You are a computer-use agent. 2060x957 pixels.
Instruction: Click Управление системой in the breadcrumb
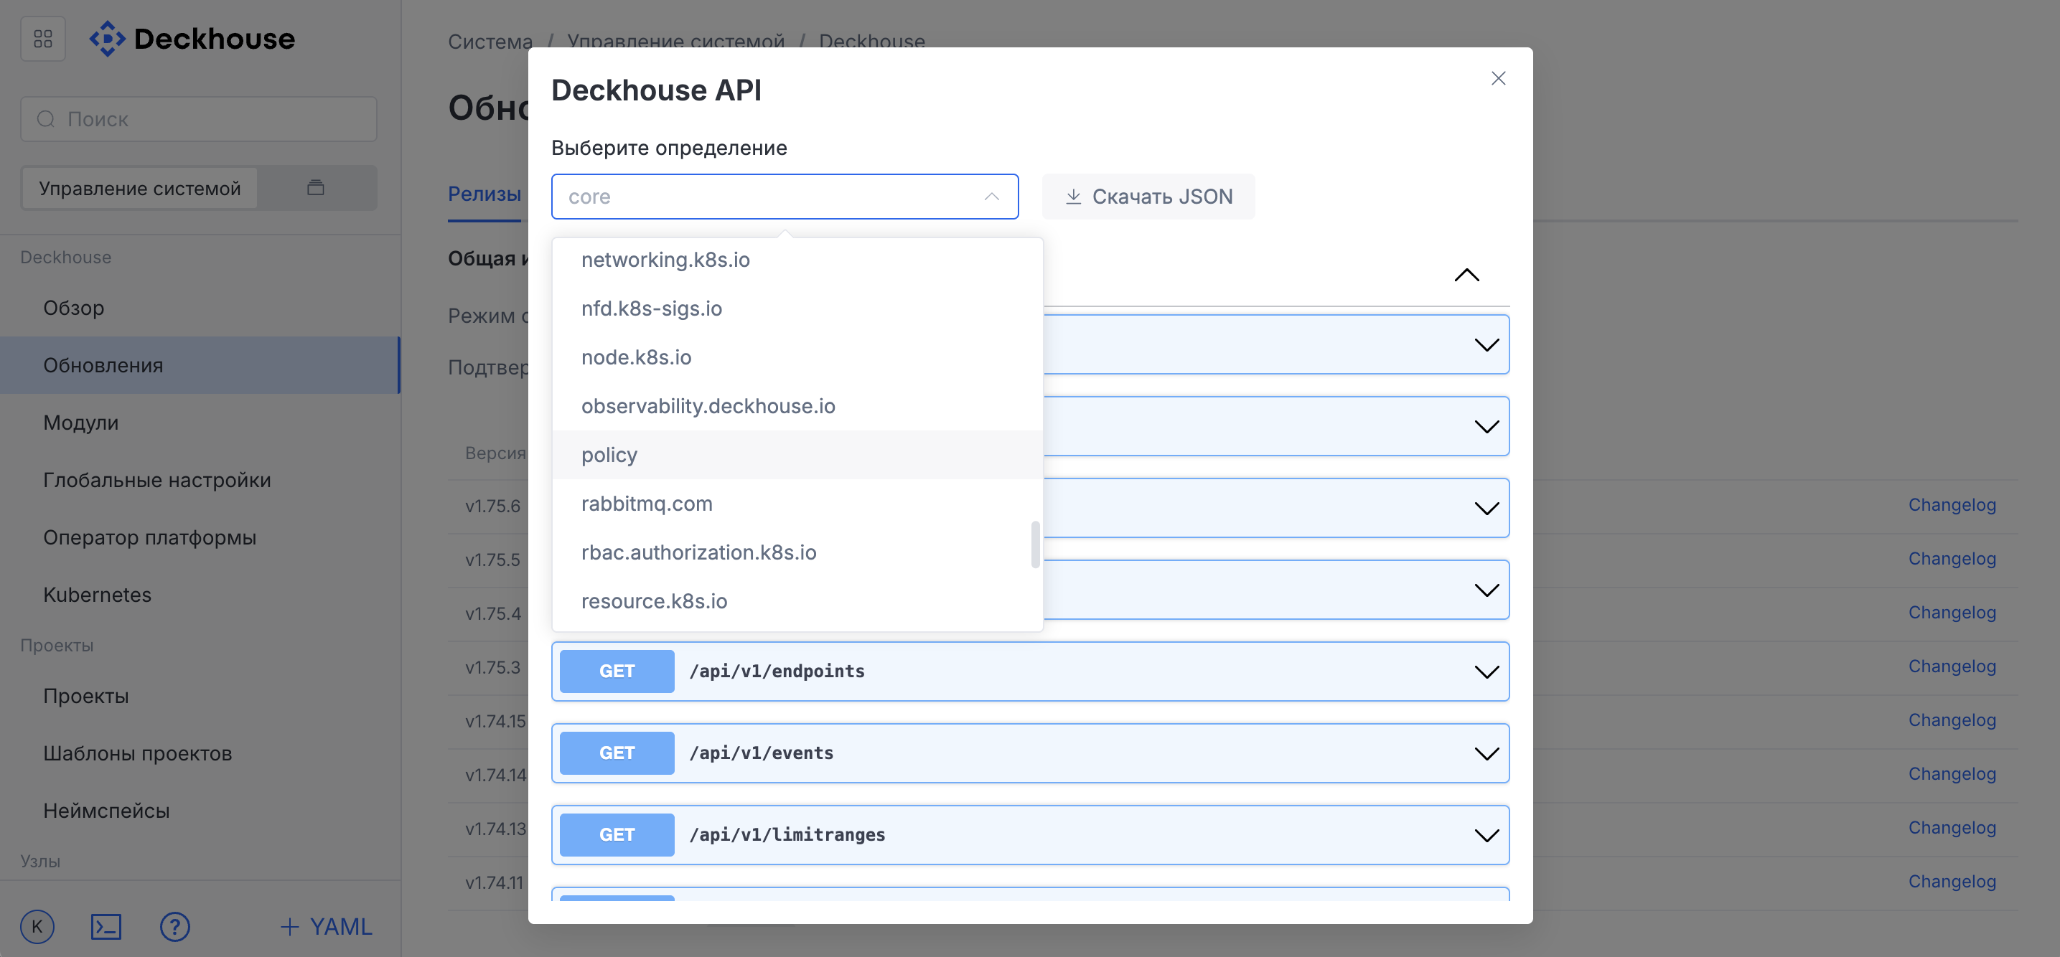tap(675, 41)
